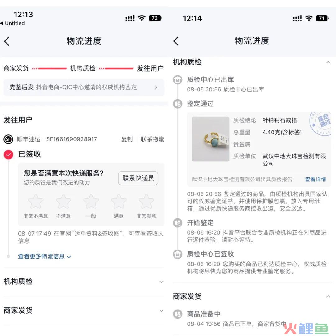Rate delivery 非常满意 with fifth star
The width and height of the screenshot is (336, 336).
146,202
